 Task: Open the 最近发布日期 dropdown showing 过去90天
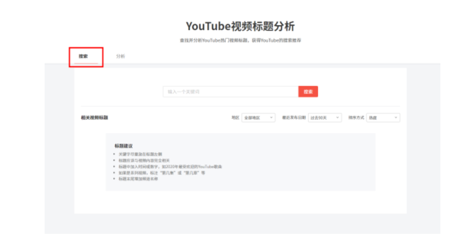click(x=324, y=118)
